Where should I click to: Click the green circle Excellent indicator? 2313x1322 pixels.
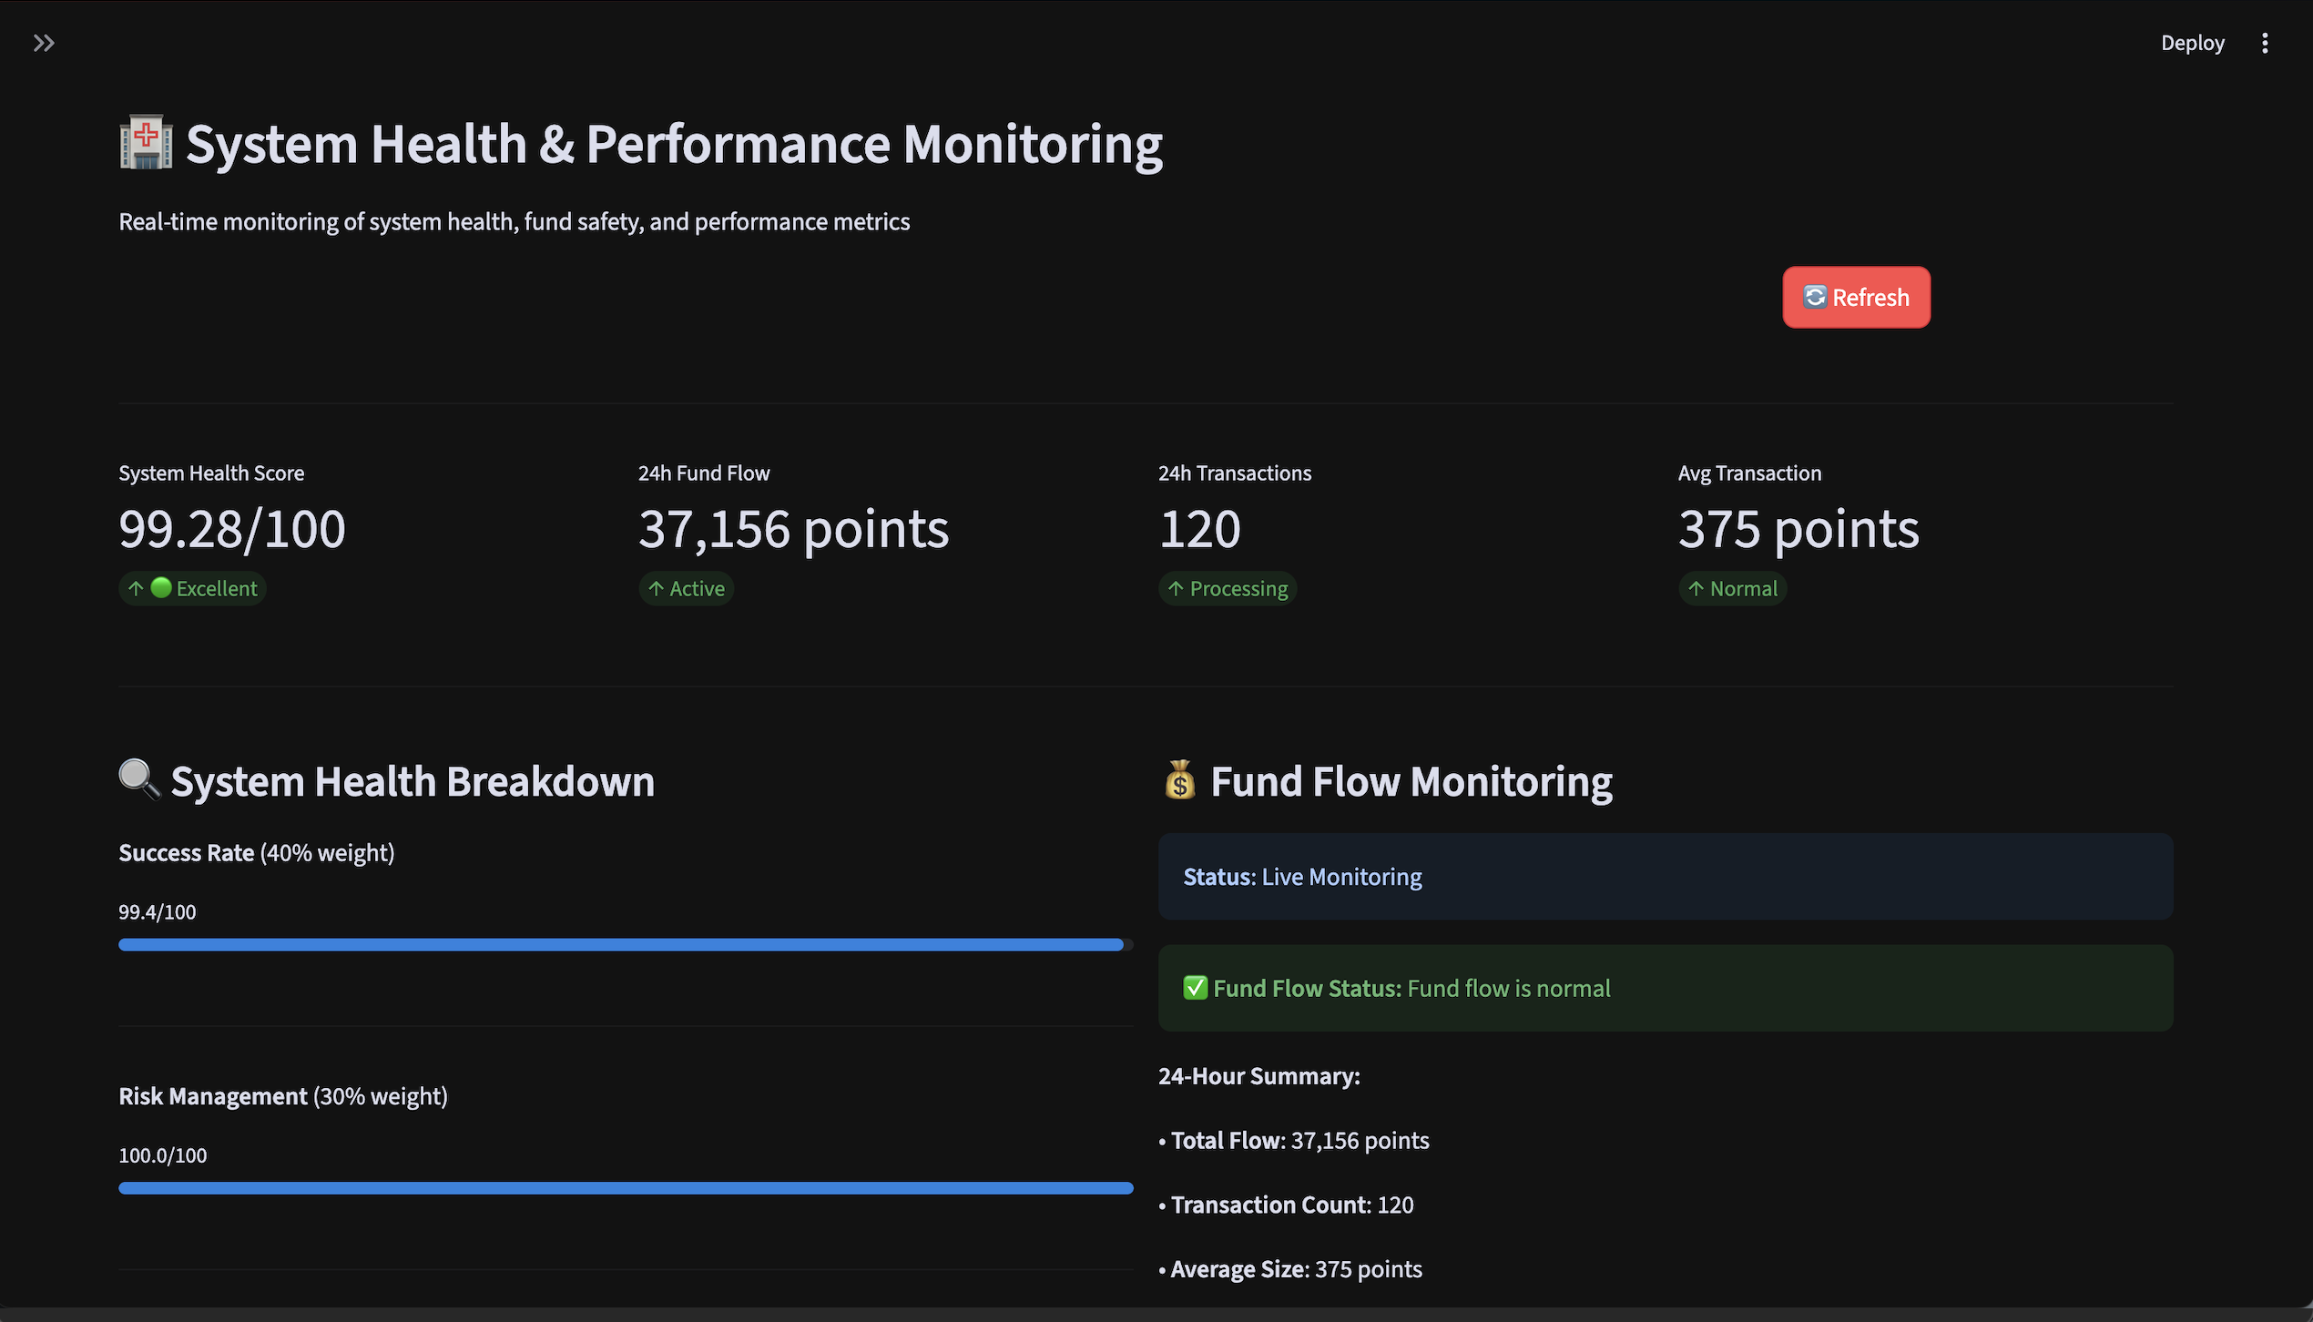[161, 588]
